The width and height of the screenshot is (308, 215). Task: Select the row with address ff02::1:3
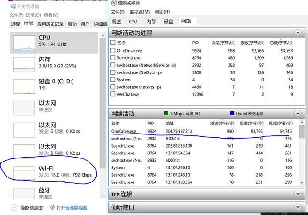(x=201, y=139)
